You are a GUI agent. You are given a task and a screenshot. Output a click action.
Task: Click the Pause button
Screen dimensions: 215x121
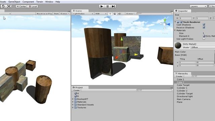point(107,6)
